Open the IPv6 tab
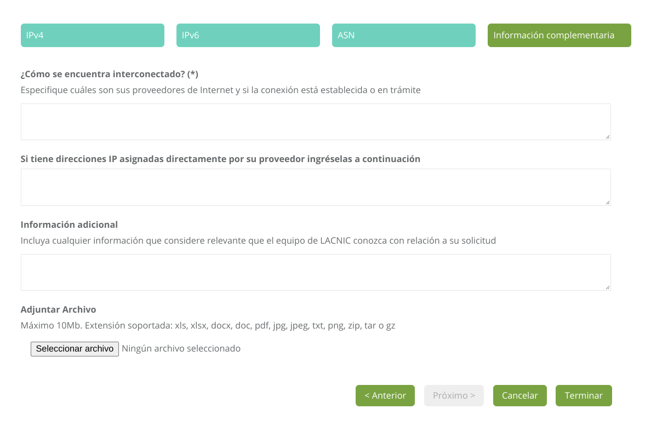The width and height of the screenshot is (651, 426). (248, 35)
